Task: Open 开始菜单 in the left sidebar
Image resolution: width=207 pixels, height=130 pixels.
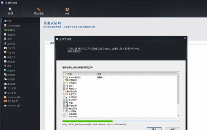Action: pos(10,70)
